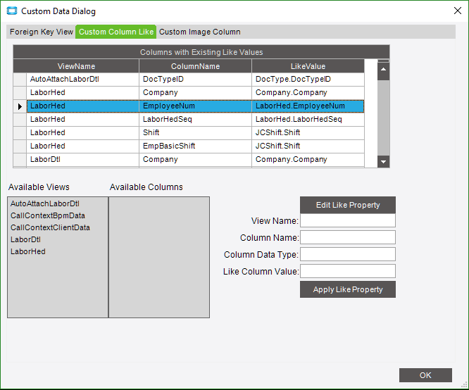469x390 pixels.
Task: Select the LaborHed.EmployeeNum like value cell
Action: pyautogui.click(x=308, y=106)
